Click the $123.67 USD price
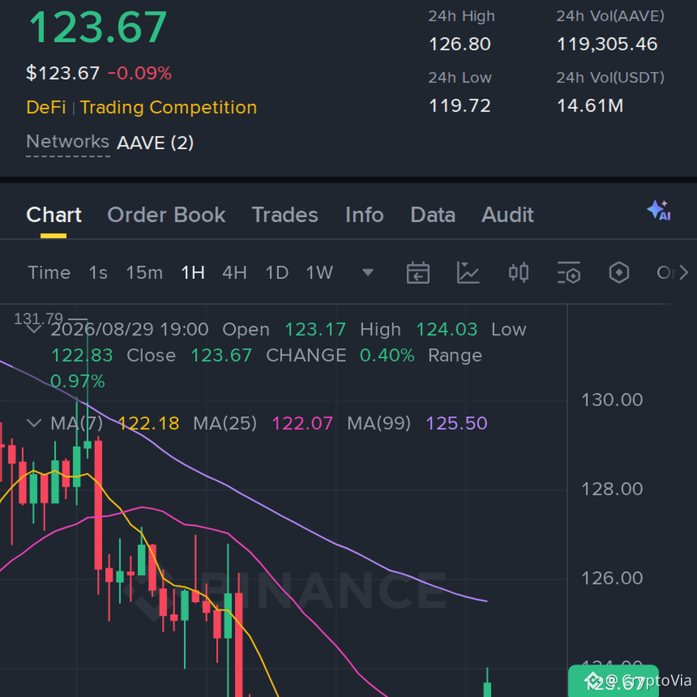Viewport: 697px width, 697px height. point(63,73)
